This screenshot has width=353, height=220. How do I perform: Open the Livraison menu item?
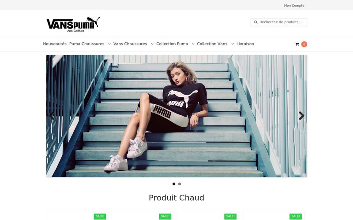[245, 44]
